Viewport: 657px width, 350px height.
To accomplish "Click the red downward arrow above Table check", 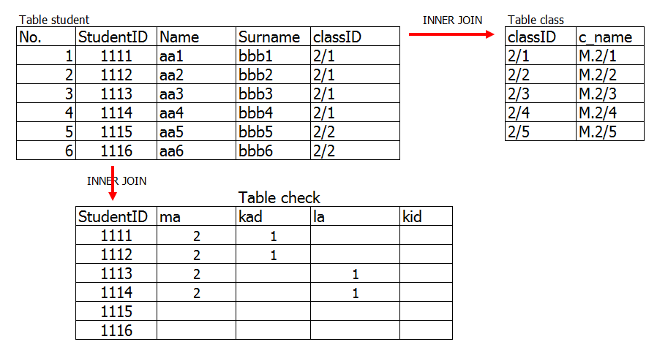I will pos(113,188).
